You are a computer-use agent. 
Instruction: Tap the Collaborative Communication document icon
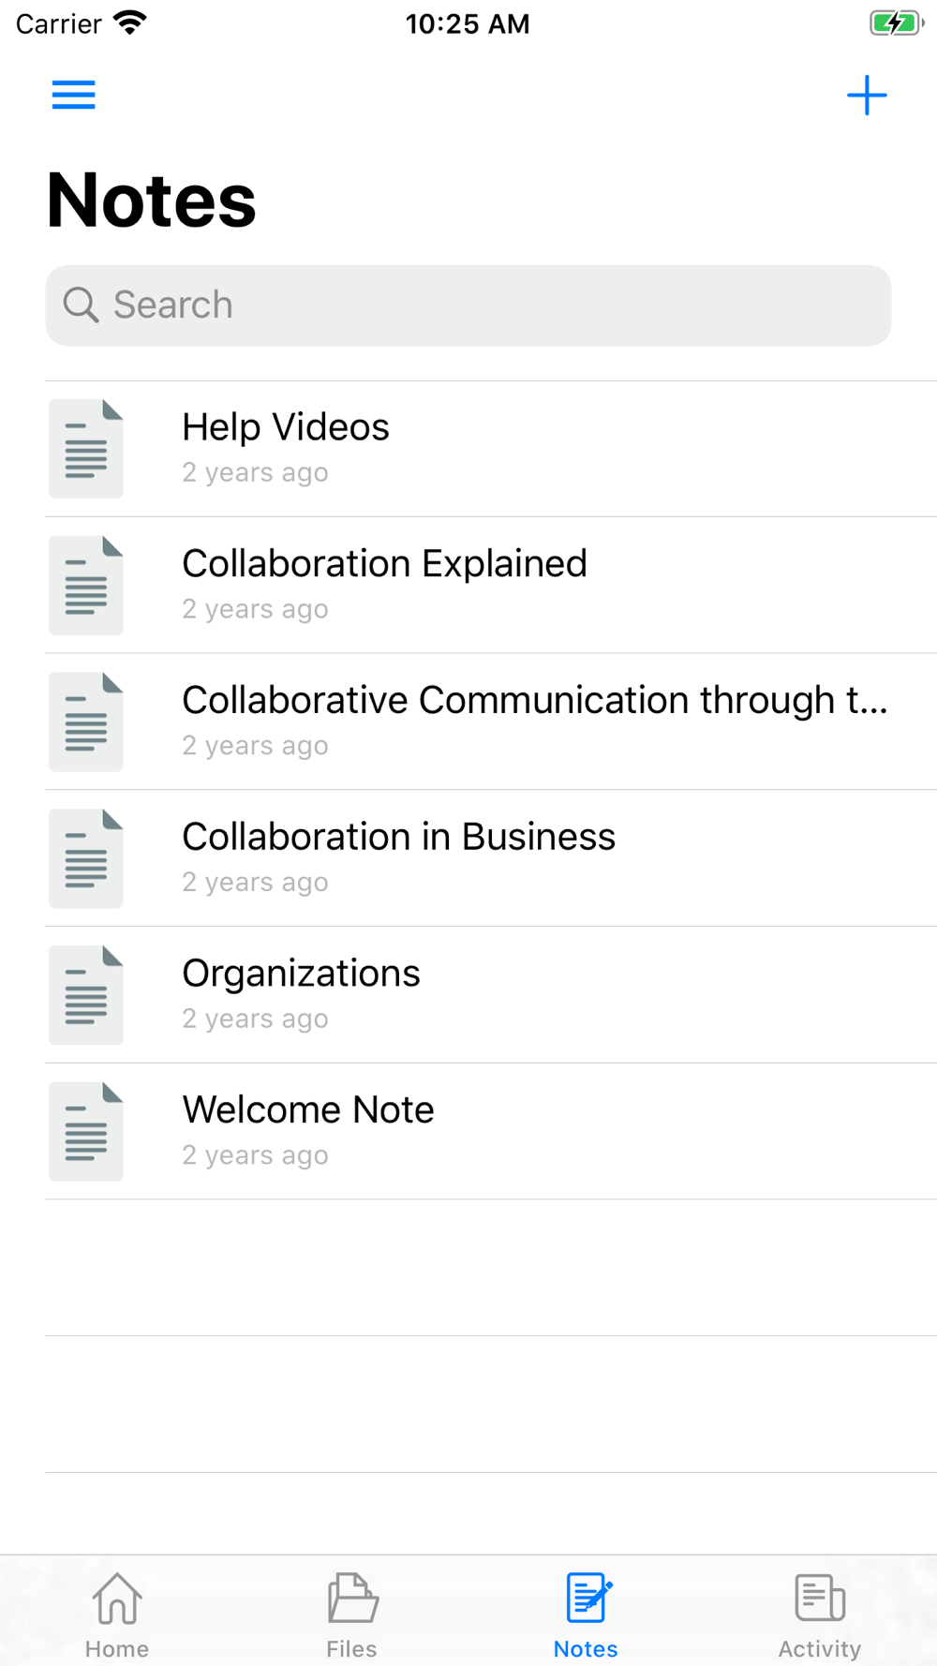pos(86,721)
